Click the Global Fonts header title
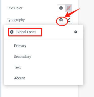The image size is (94, 97). 26,32
